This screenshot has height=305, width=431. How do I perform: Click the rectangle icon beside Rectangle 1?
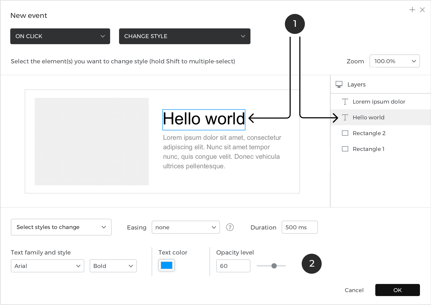(345, 149)
